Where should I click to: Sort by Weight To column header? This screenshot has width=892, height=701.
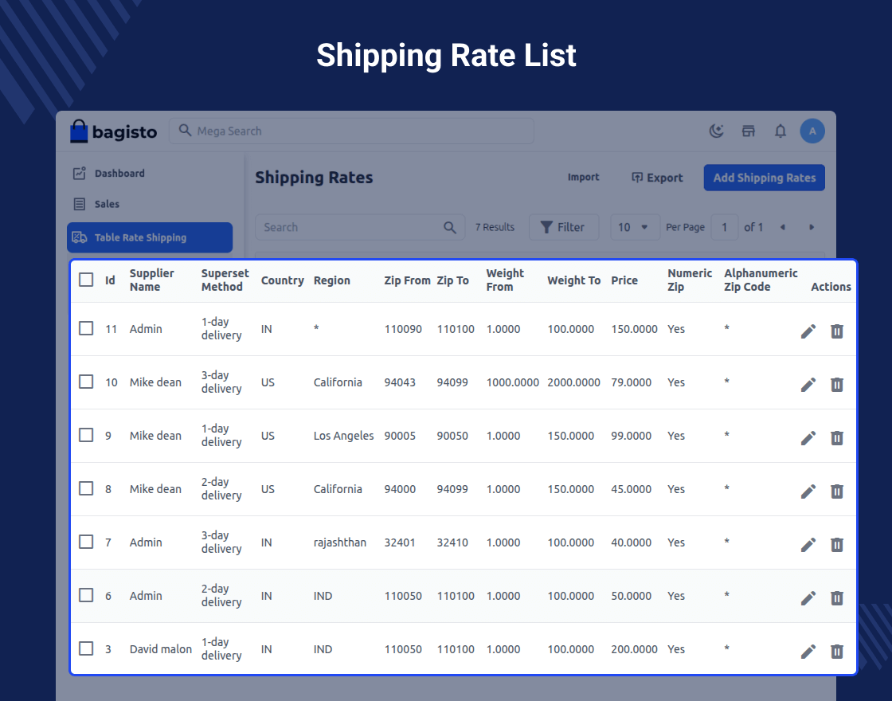click(x=573, y=280)
